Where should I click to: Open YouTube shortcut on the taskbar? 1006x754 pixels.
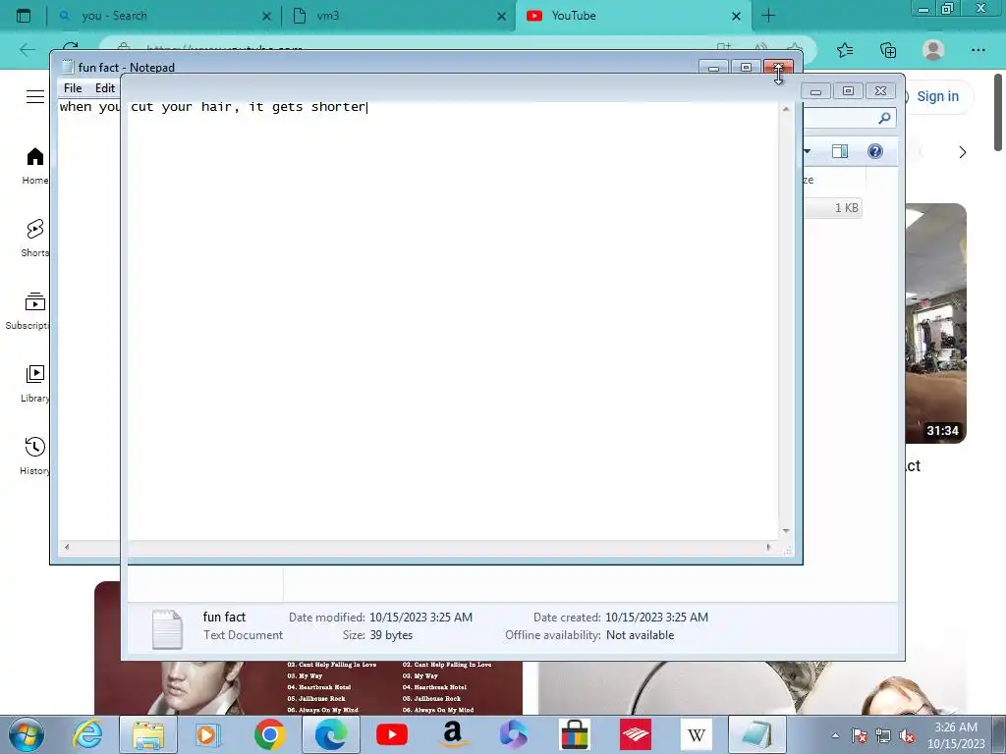pyautogui.click(x=391, y=734)
